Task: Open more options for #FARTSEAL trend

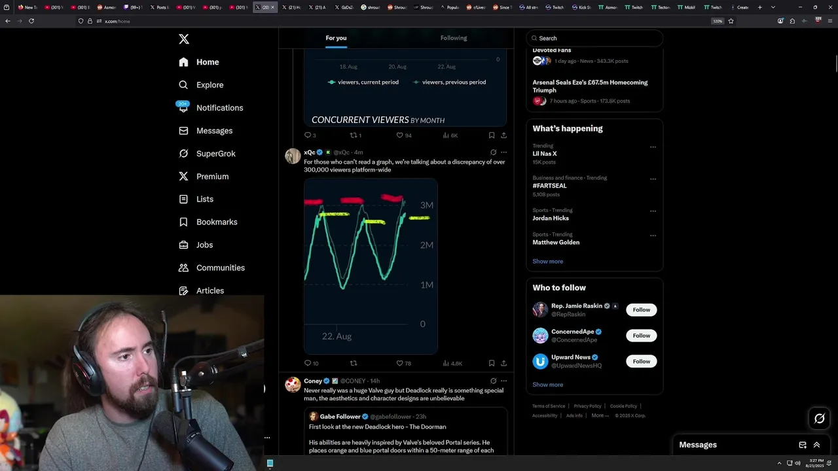Action: click(653, 179)
